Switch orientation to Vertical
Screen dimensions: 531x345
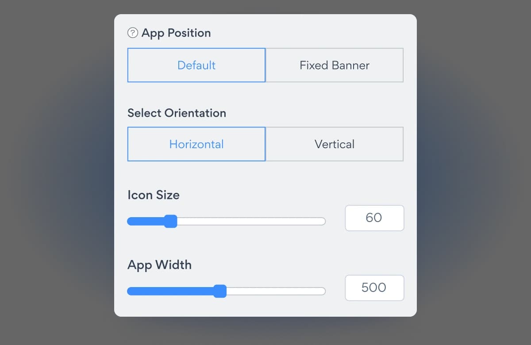pyautogui.click(x=335, y=144)
